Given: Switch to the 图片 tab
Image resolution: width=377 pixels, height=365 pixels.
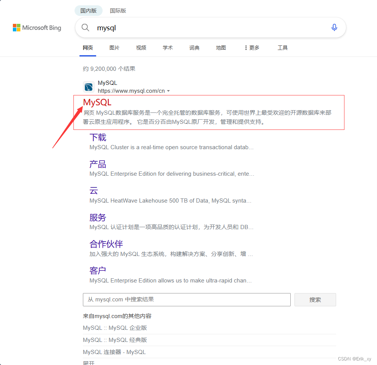Looking at the screenshot, I should click(x=114, y=48).
